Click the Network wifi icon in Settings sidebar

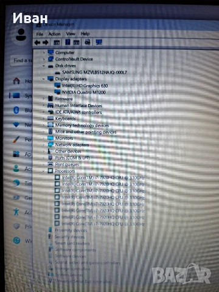[x=16, y=125]
